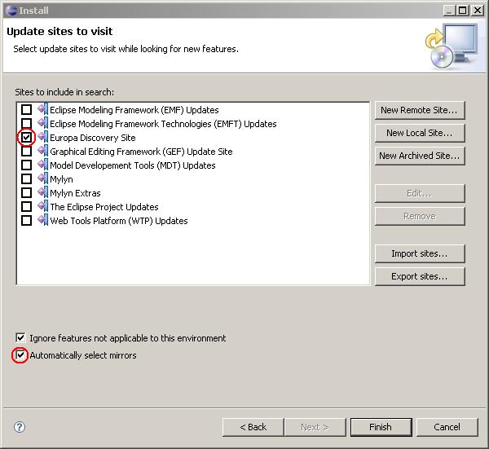Click the site icon beside GEF Update Site

43,151
